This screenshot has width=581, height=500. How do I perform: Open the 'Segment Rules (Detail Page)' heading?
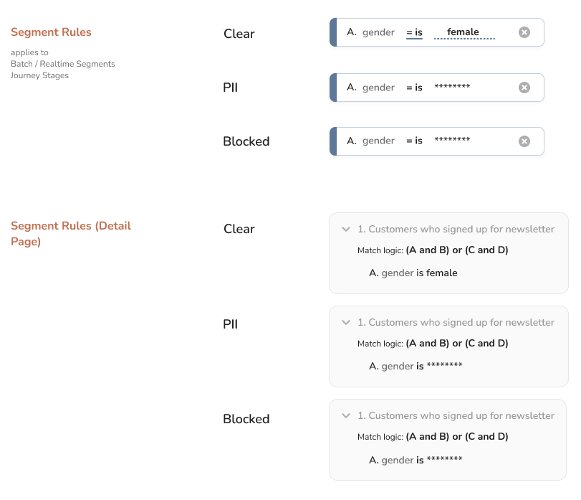tap(71, 233)
